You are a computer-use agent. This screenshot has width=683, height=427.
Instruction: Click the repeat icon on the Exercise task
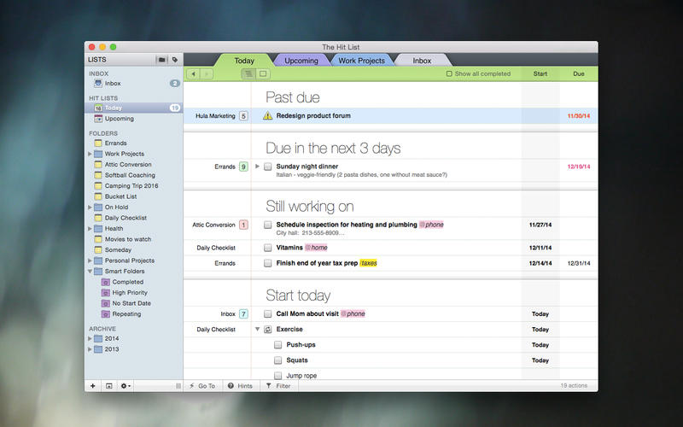tap(268, 330)
